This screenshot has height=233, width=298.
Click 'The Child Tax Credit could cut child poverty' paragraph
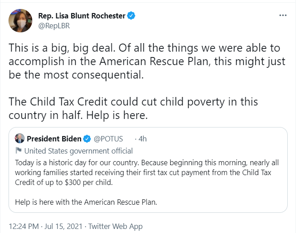[133, 108]
